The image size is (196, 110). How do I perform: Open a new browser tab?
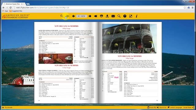[28, 4]
